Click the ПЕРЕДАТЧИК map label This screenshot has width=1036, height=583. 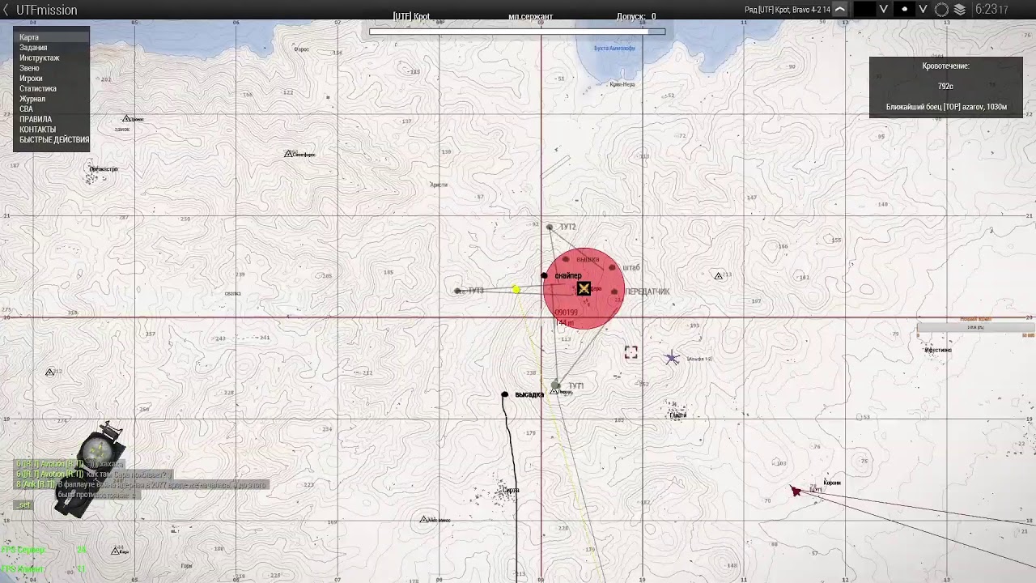(647, 291)
